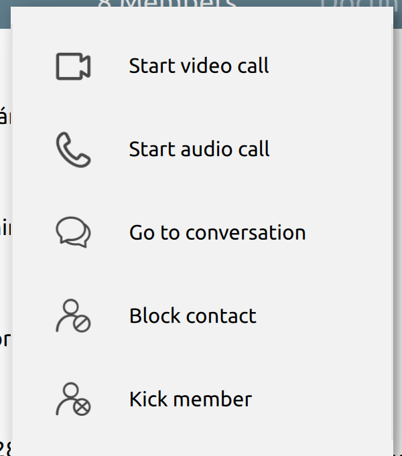The width and height of the screenshot is (402, 456).
Task: Click the member row fragment 'or' at left edge
Action: point(5,339)
